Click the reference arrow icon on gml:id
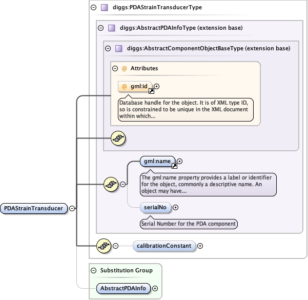 (152, 91)
